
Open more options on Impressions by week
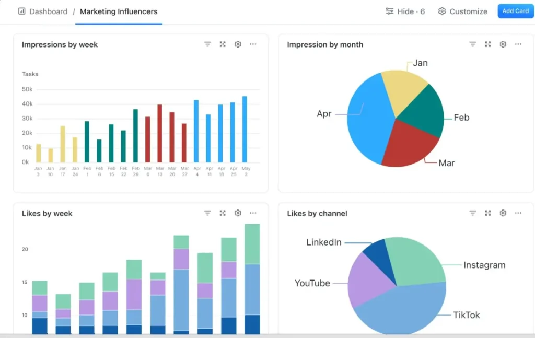[x=253, y=44]
